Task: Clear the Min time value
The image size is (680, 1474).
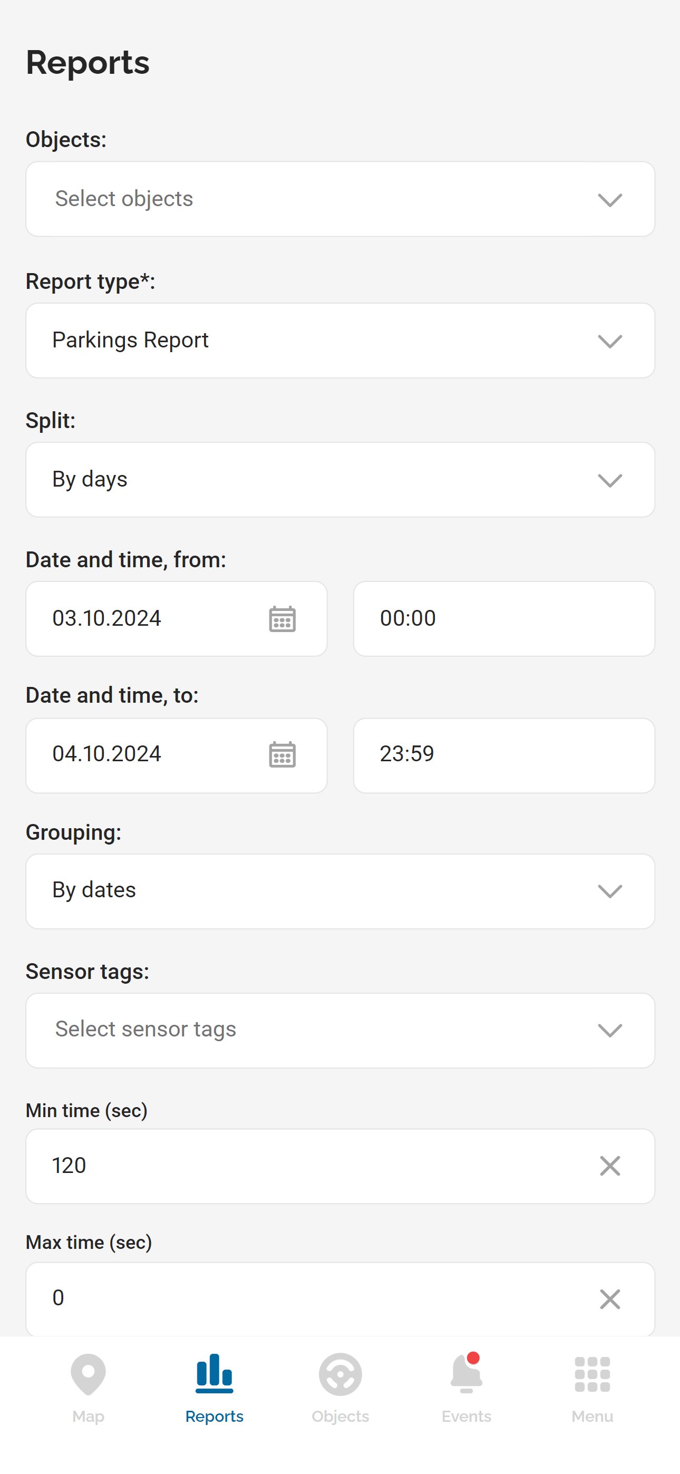Action: (x=609, y=1166)
